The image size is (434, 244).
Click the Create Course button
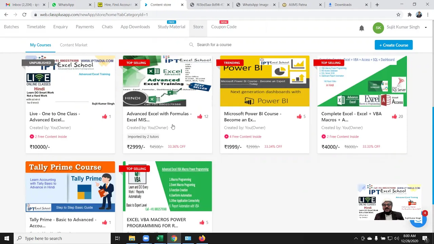[x=394, y=45]
